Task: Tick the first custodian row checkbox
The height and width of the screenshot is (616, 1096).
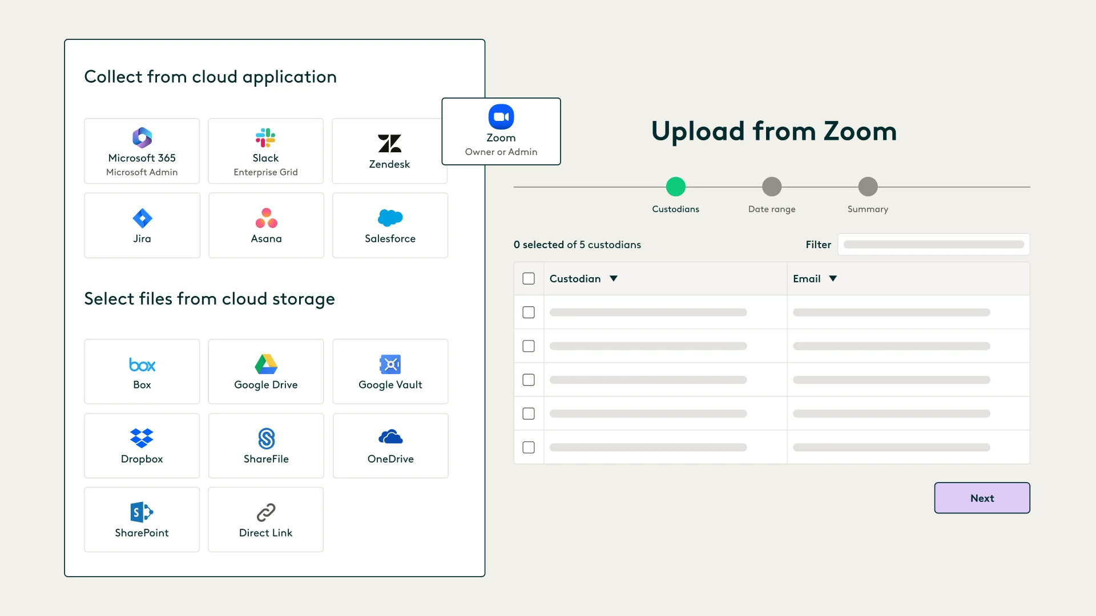Action: point(529,312)
